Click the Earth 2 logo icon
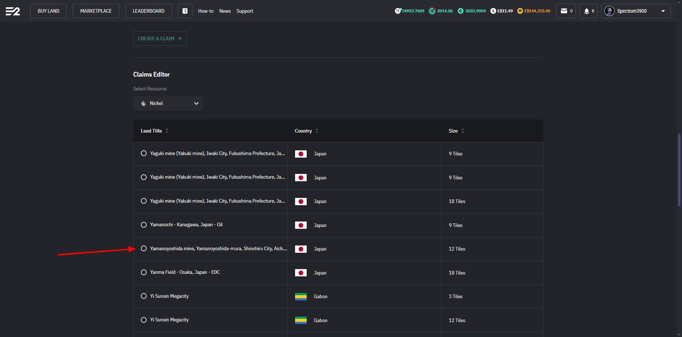682x337 pixels. pyautogui.click(x=13, y=11)
